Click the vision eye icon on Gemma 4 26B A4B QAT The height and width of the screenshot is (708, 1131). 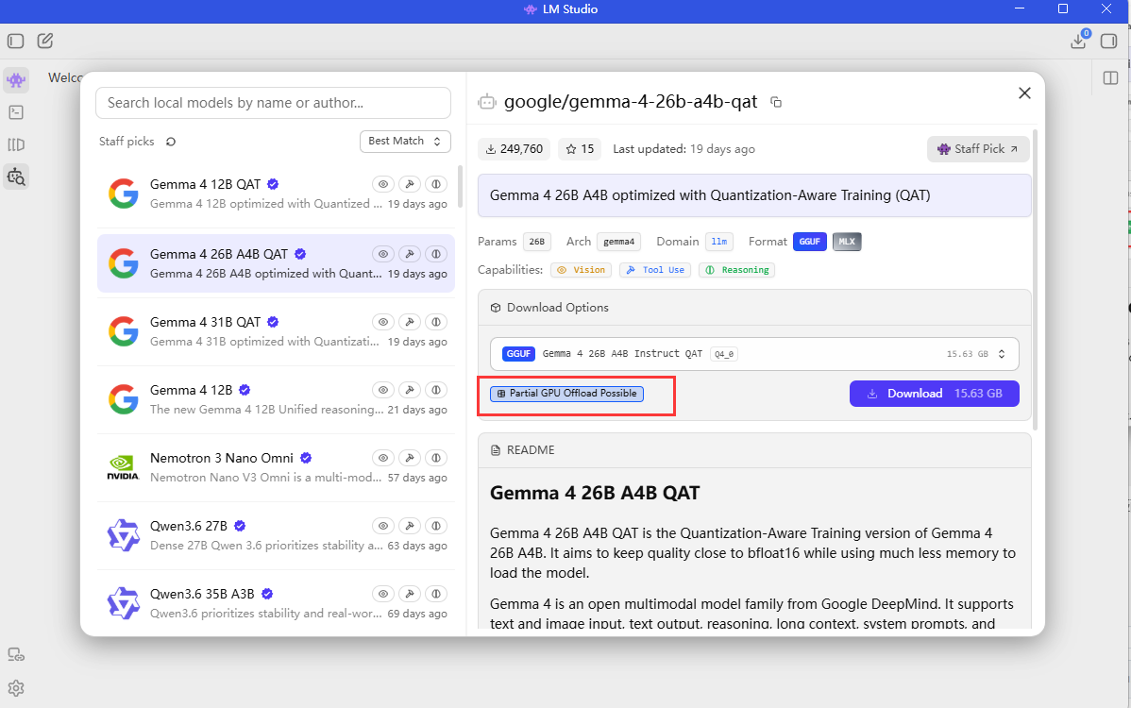(x=383, y=254)
